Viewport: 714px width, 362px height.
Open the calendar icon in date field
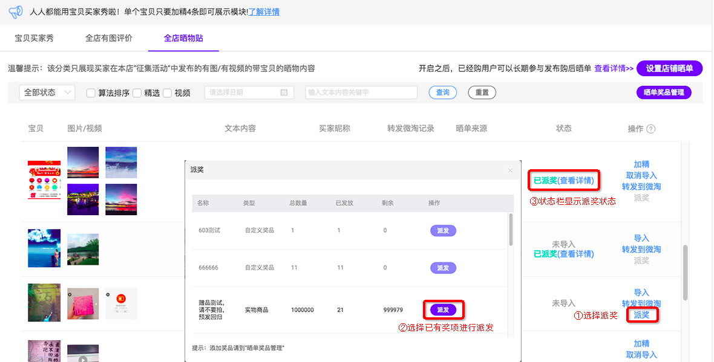point(284,92)
